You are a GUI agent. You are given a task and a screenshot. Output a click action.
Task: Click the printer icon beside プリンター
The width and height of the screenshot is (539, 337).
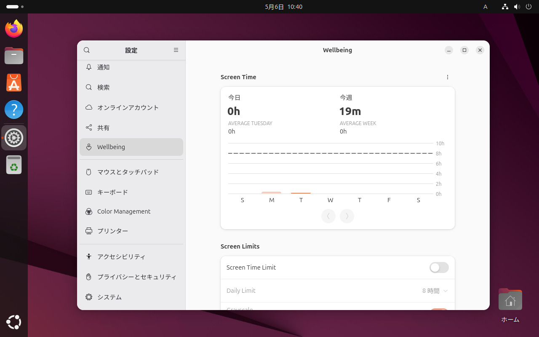[x=89, y=231]
